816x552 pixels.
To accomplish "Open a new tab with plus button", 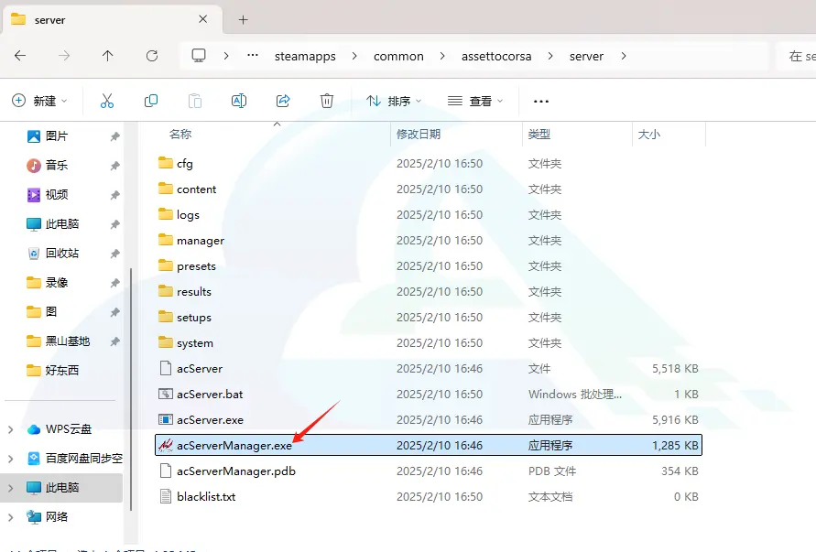I will tap(243, 20).
